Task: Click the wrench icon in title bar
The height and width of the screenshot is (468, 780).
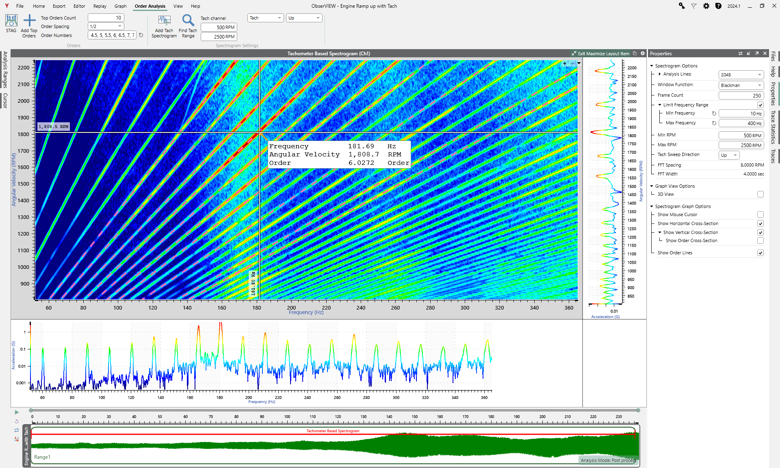Action: [682, 6]
